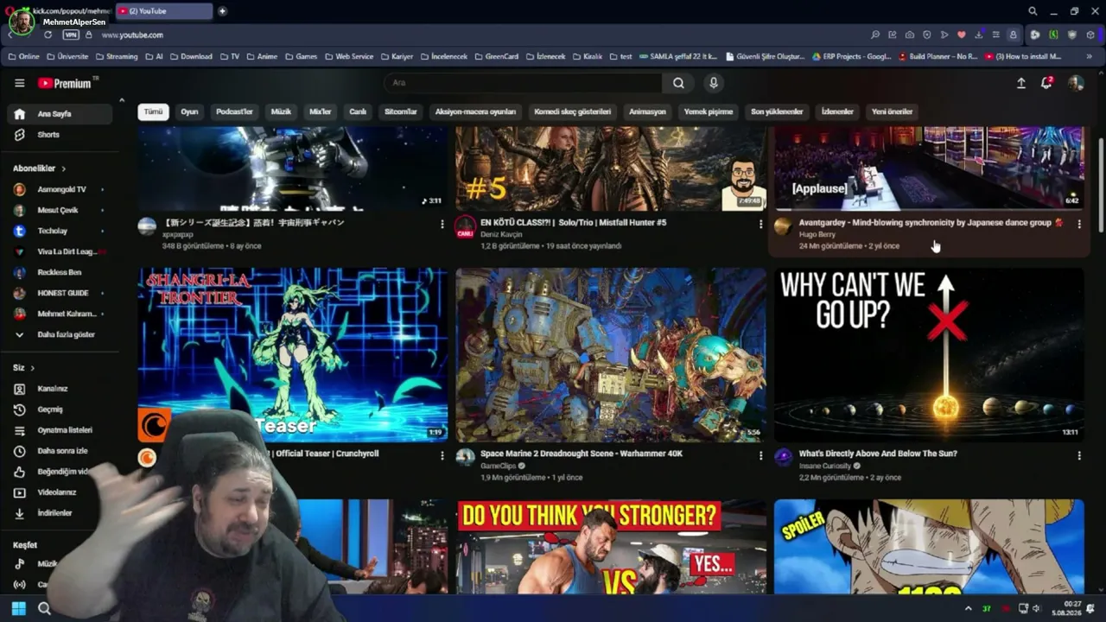This screenshot has height=622, width=1106.
Task: Open Kanalınız in the sidebar
Action: [60, 389]
